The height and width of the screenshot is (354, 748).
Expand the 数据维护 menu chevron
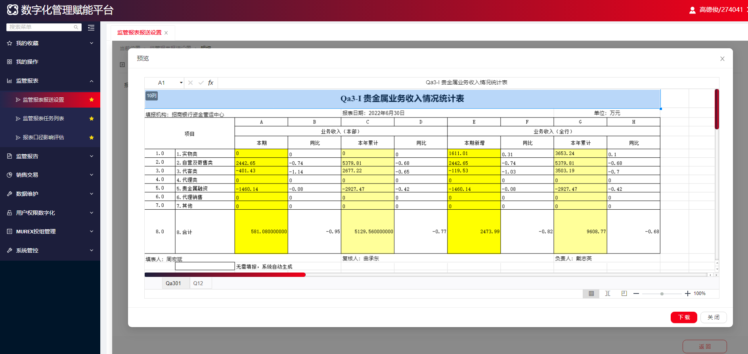pyautogui.click(x=92, y=194)
